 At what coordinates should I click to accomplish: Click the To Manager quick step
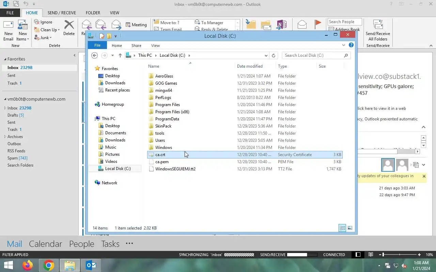pyautogui.click(x=209, y=22)
